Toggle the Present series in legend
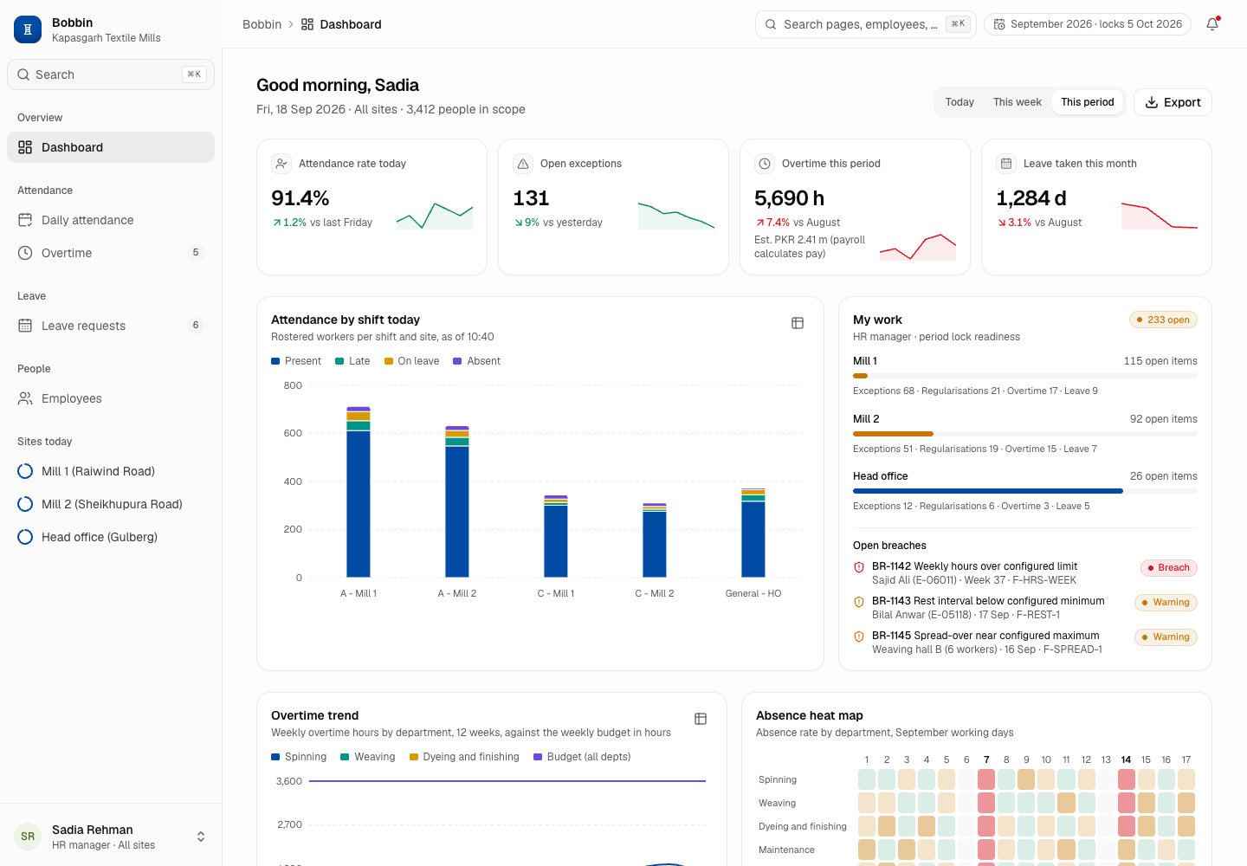The height and width of the screenshot is (866, 1247). tap(296, 361)
